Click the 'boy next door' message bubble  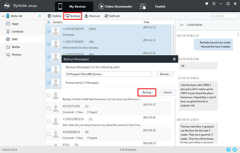point(198,133)
